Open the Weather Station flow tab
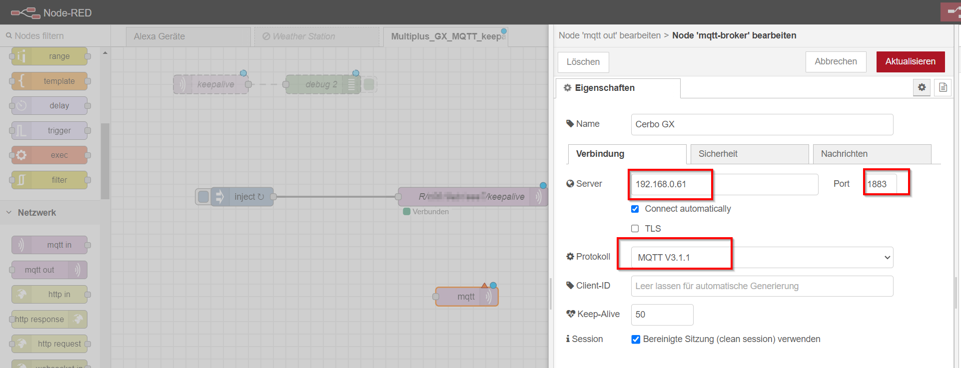Viewport: 961px width, 368px height. coord(317,36)
